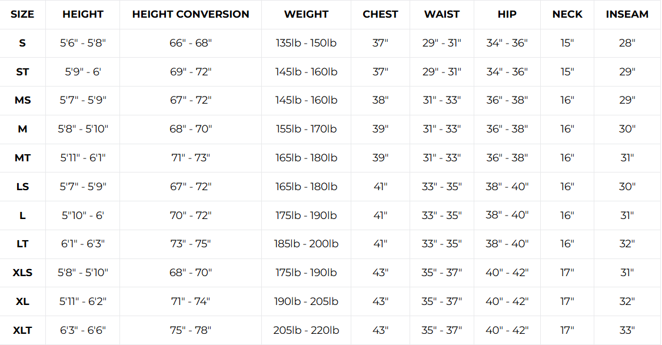Select the CHEST column header

pyautogui.click(x=380, y=14)
